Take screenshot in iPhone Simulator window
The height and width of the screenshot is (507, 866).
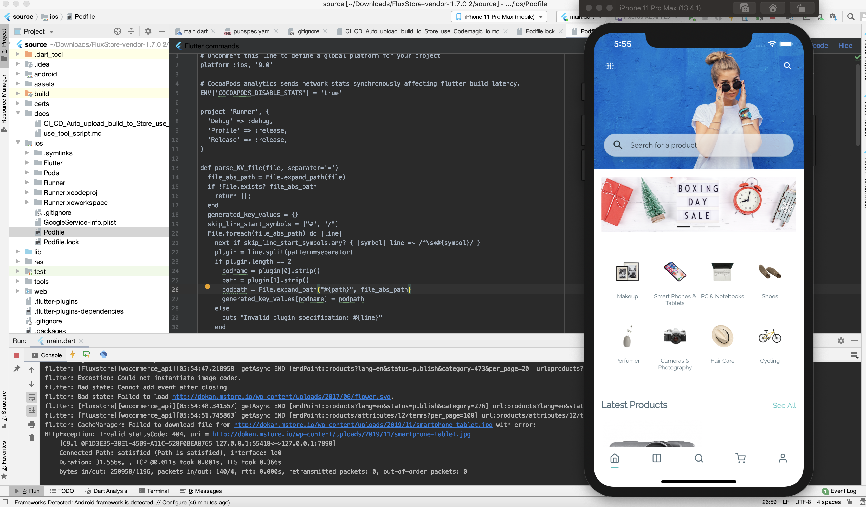pyautogui.click(x=744, y=8)
